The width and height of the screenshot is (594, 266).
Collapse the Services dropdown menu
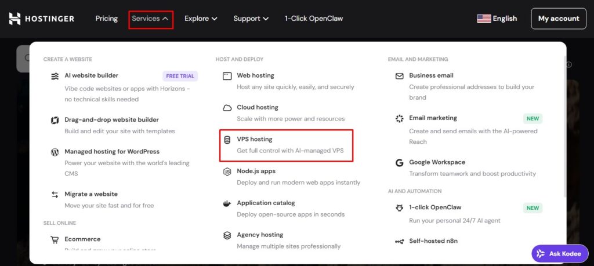pyautogui.click(x=150, y=19)
